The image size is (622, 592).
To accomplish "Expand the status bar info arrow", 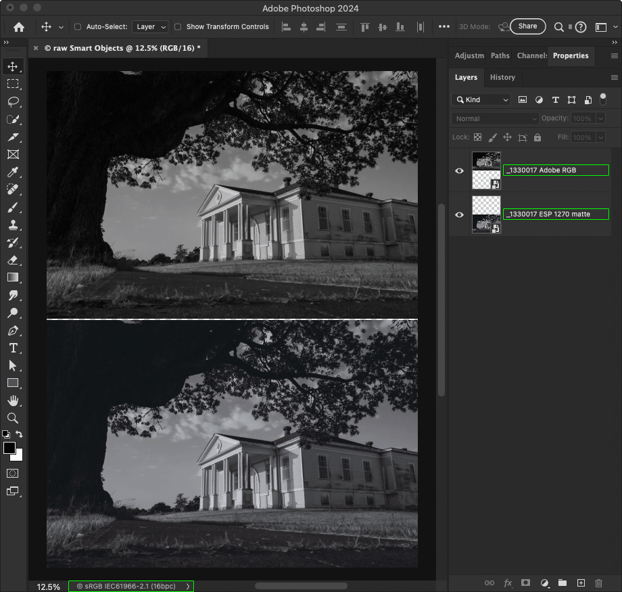I will (x=188, y=586).
